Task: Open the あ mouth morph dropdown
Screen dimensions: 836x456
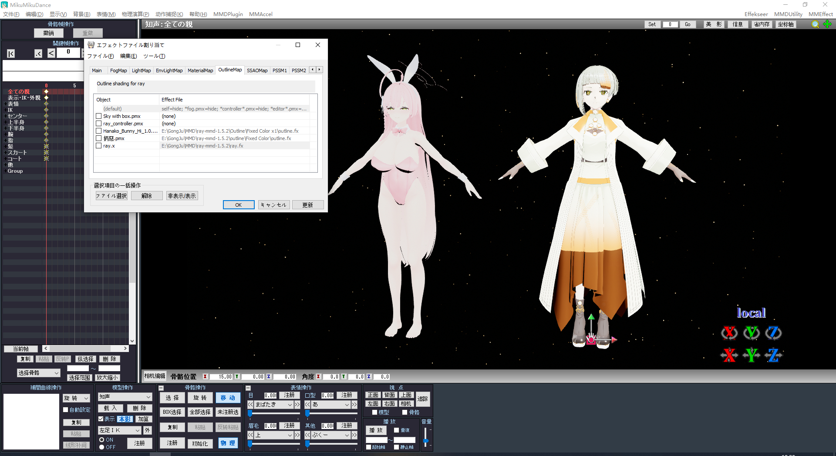Action: (x=331, y=405)
